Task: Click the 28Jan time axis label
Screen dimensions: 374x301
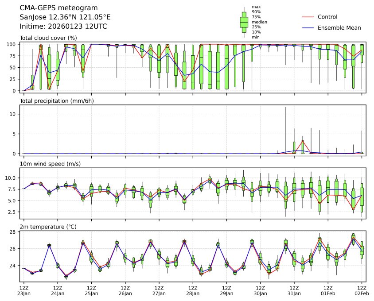Action: pyautogui.click(x=193, y=293)
